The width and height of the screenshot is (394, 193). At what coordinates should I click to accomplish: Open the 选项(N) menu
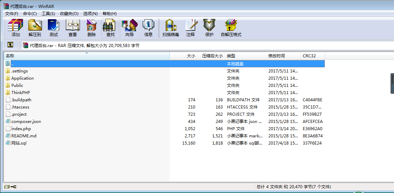coord(91,13)
